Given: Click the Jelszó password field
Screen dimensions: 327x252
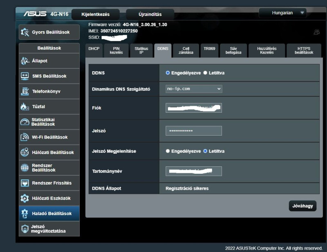Looking at the screenshot, I should [x=194, y=131].
